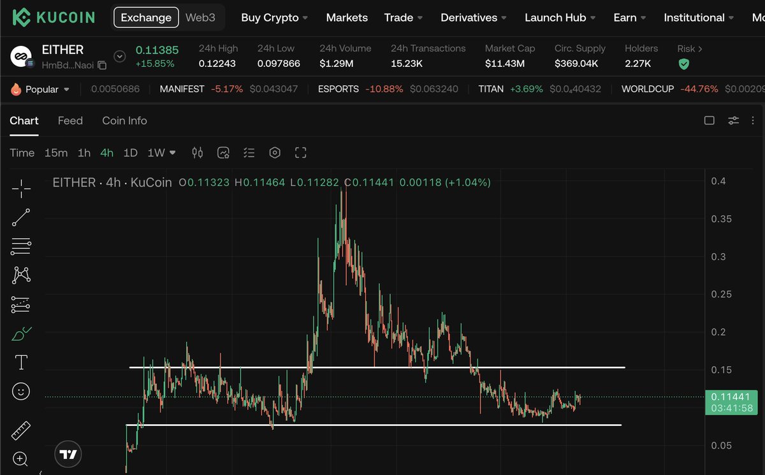This screenshot has width=765, height=475.
Task: Switch to the Coin Info tab
Action: tap(124, 120)
